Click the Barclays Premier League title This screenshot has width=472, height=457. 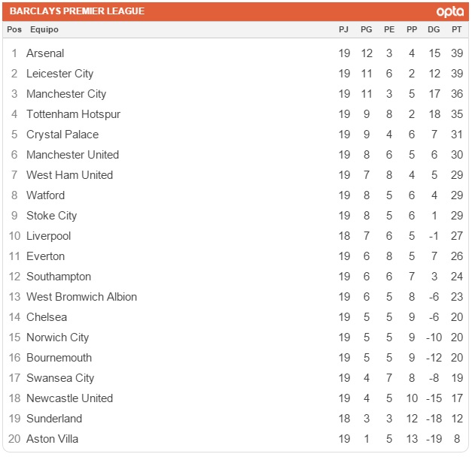tap(77, 11)
